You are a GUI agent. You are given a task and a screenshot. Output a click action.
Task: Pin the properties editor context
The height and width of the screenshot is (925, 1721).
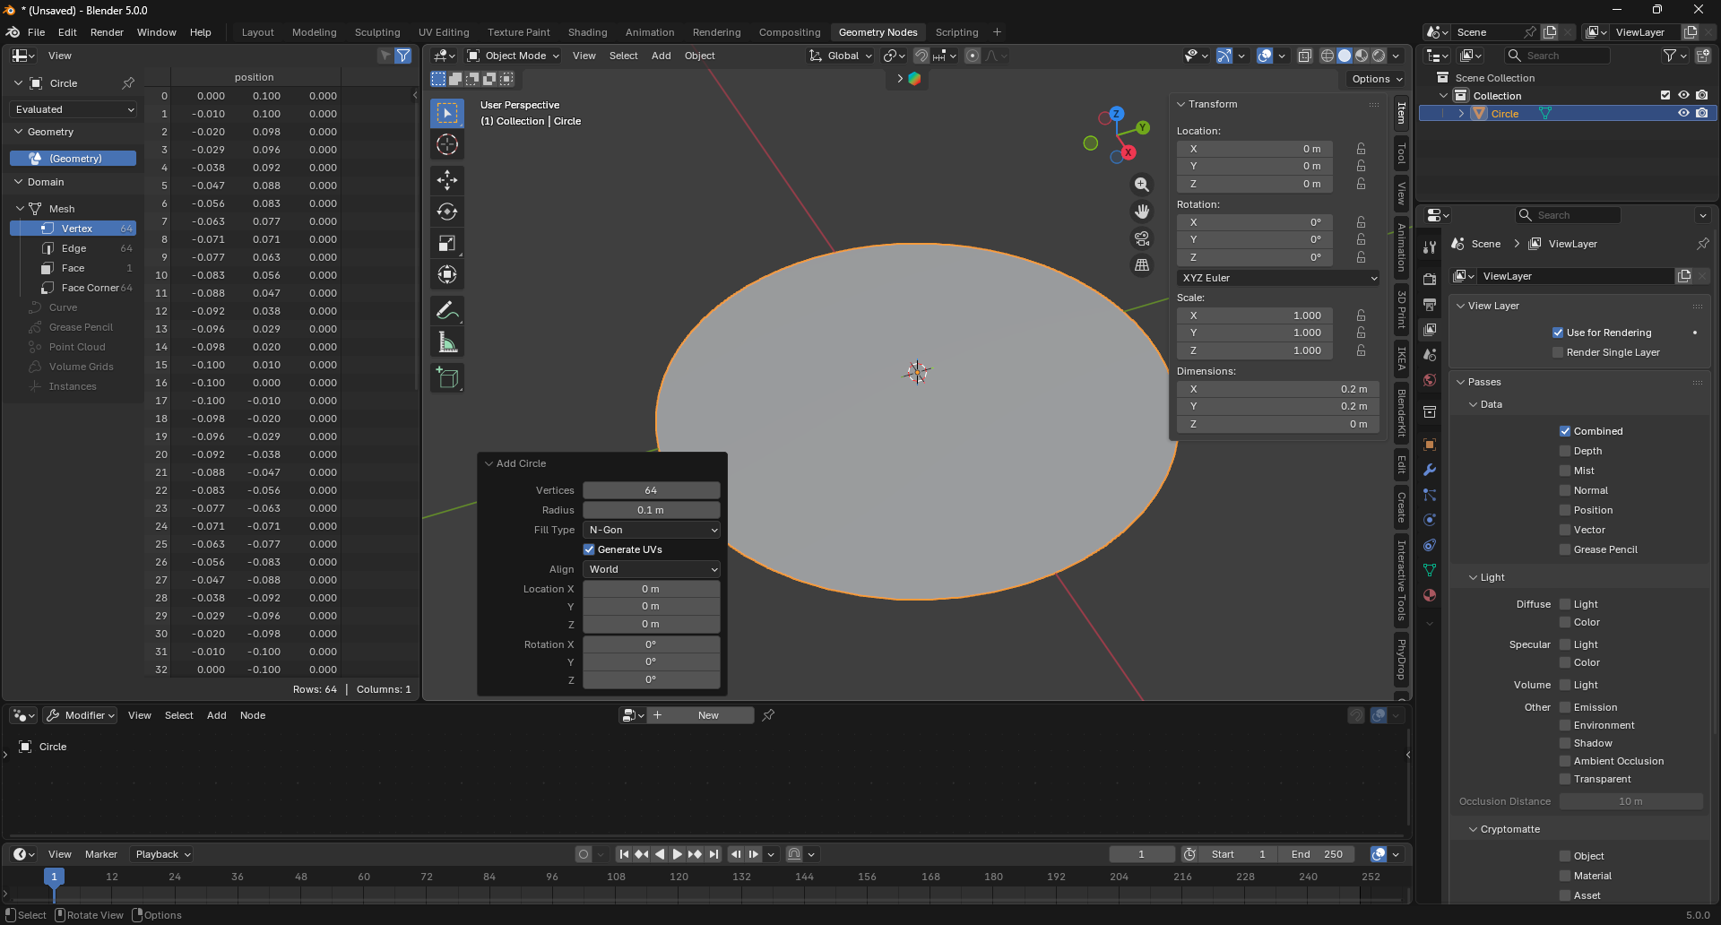(1702, 244)
